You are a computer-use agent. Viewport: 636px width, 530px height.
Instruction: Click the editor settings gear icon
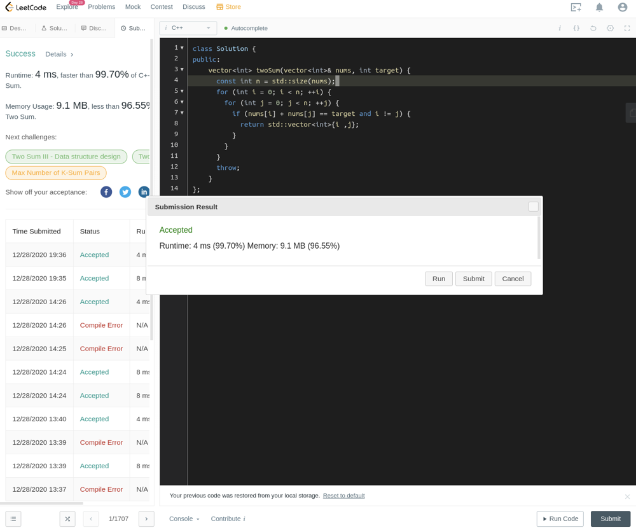(610, 28)
